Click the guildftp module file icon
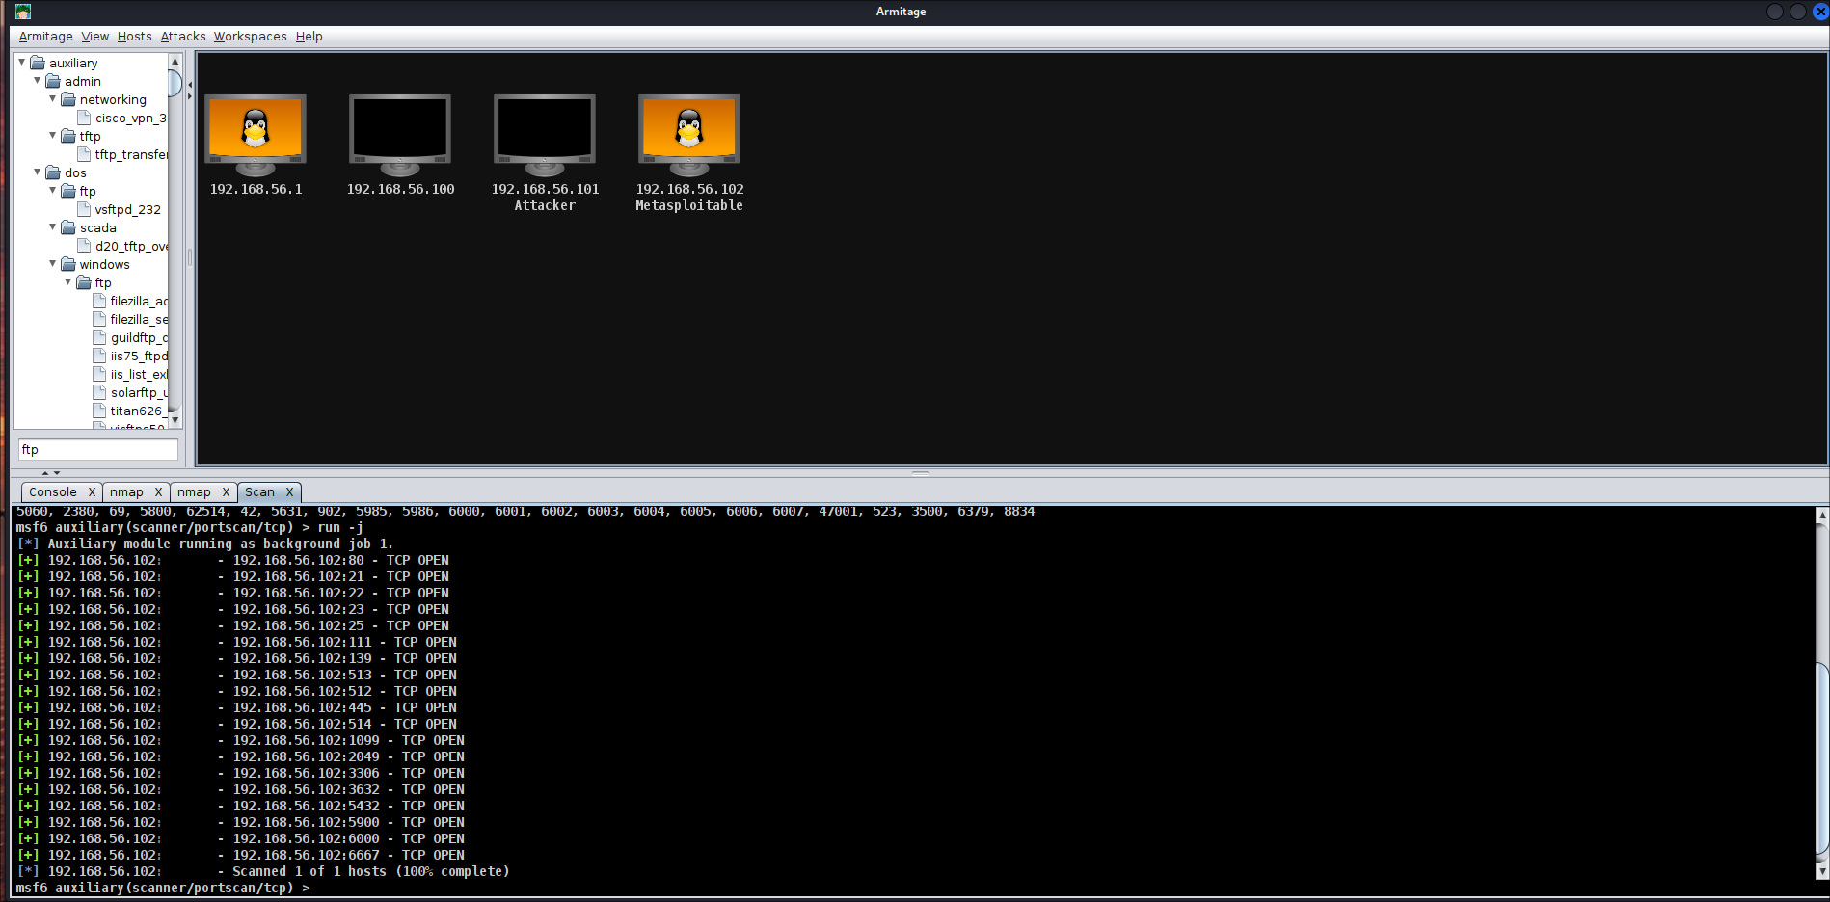Viewport: 1830px width, 902px height. tap(99, 337)
